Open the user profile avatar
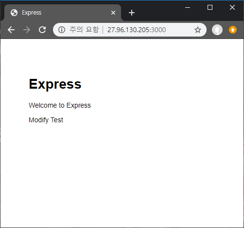Image resolution: width=244 pixels, height=228 pixels. (x=217, y=30)
